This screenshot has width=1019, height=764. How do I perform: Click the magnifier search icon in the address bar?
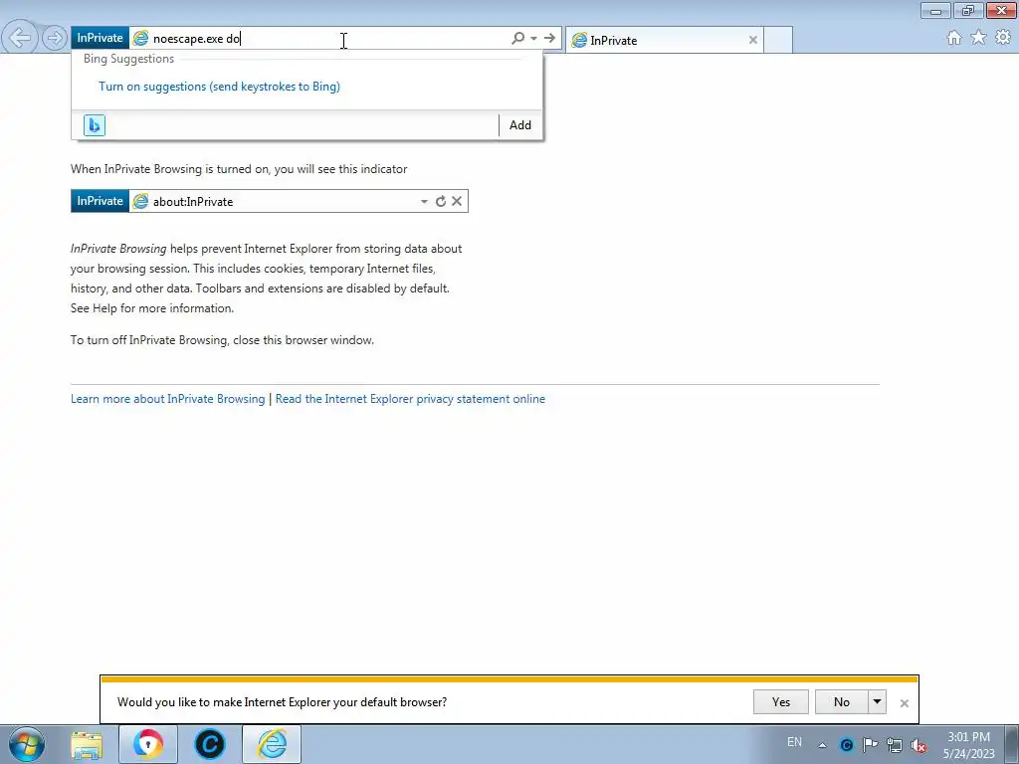pyautogui.click(x=517, y=39)
